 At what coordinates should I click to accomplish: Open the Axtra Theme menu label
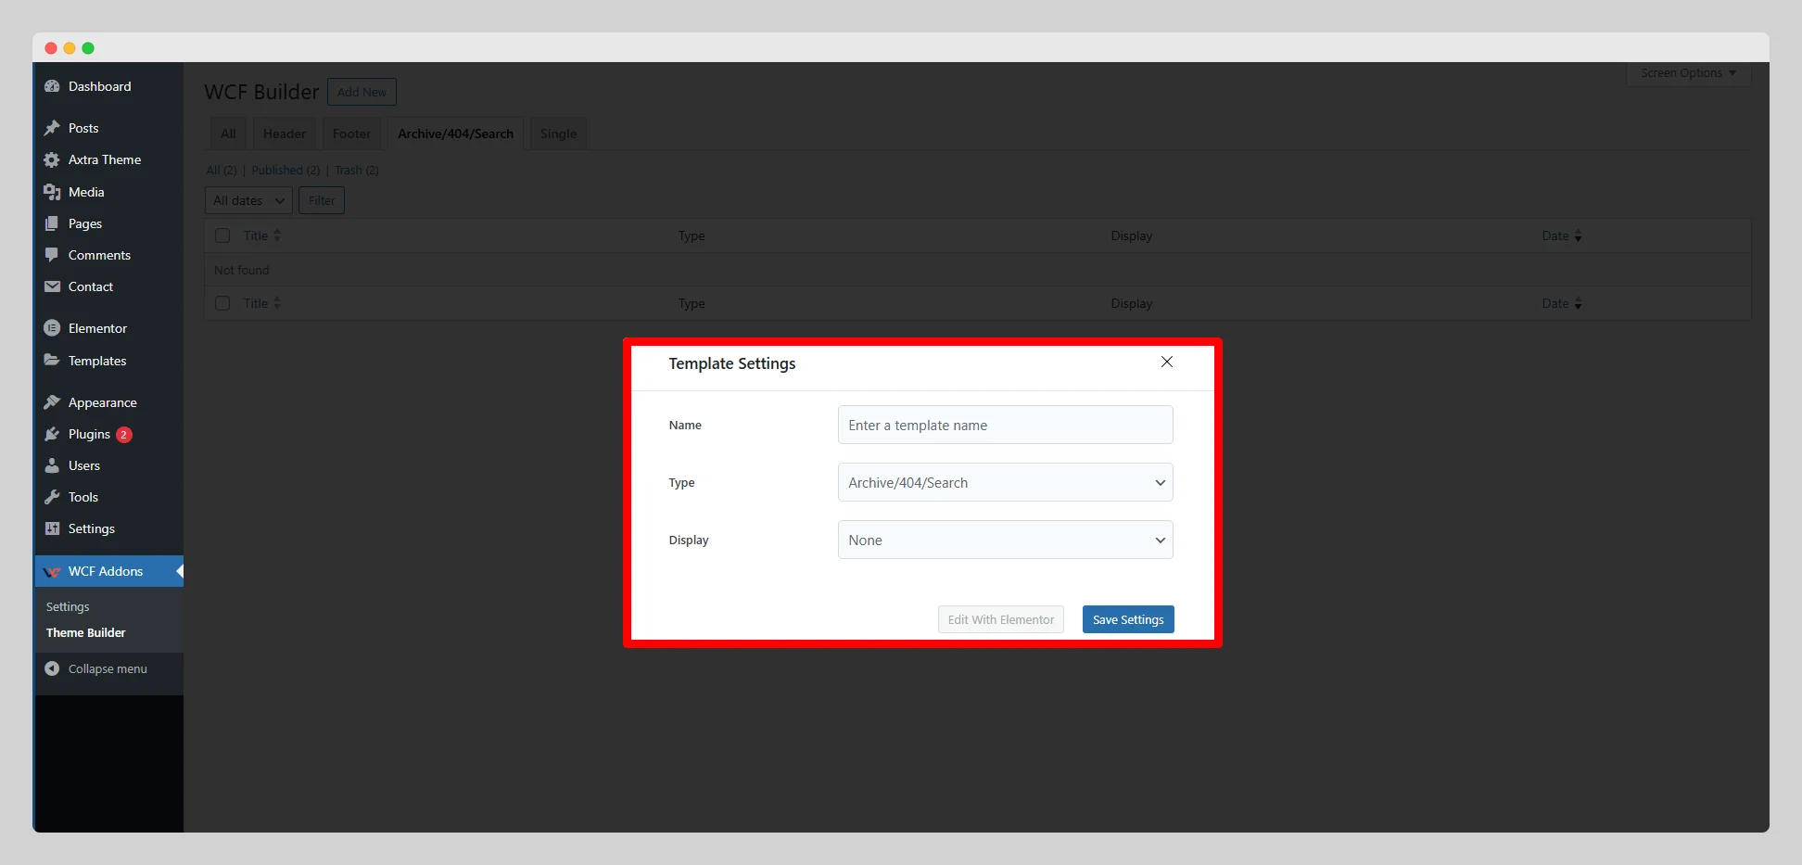tap(105, 159)
